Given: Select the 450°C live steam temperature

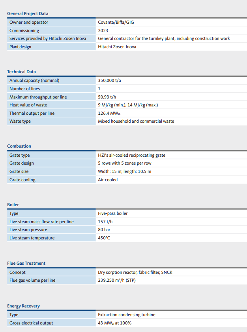Looking at the screenshot, I should [x=104, y=238].
